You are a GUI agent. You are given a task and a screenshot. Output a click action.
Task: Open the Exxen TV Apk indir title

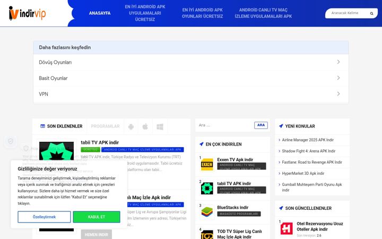(235, 159)
